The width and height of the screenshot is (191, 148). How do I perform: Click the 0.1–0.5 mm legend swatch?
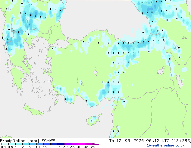[x=5, y=144]
